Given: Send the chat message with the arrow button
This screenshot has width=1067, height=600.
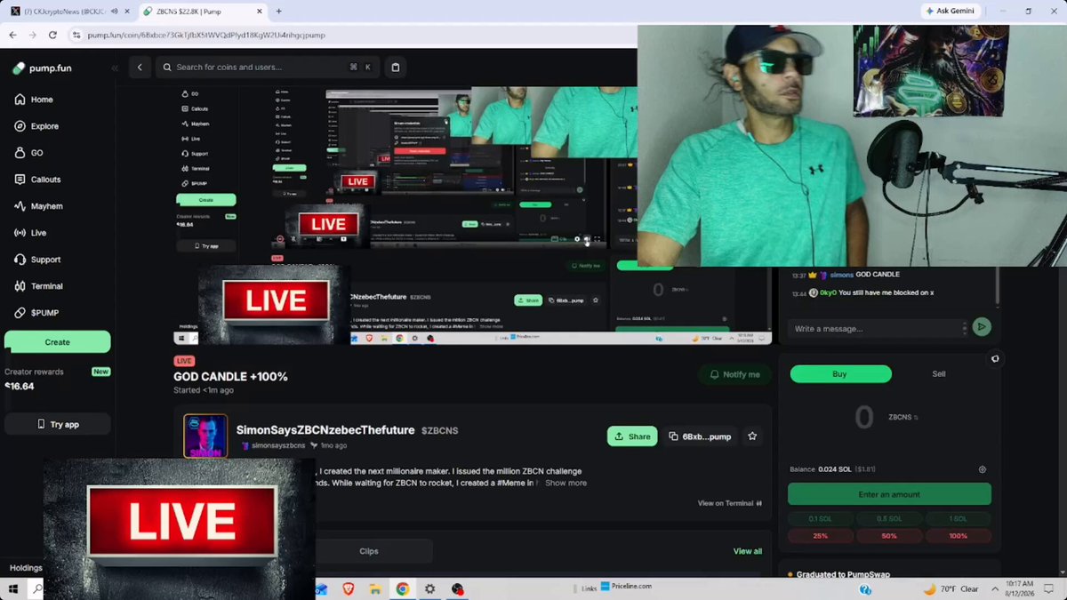Looking at the screenshot, I should pos(982,327).
